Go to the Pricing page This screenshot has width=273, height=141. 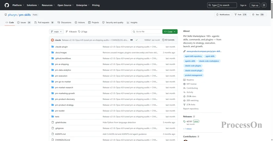point(96,5)
